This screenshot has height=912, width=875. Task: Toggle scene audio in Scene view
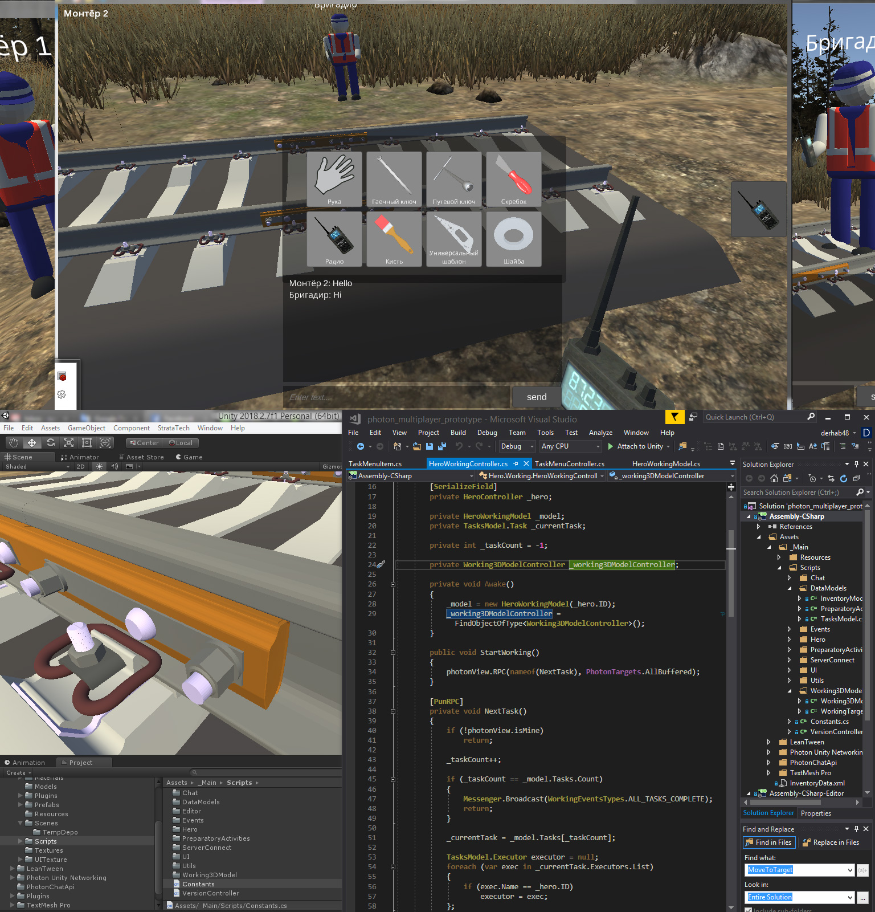click(x=115, y=466)
